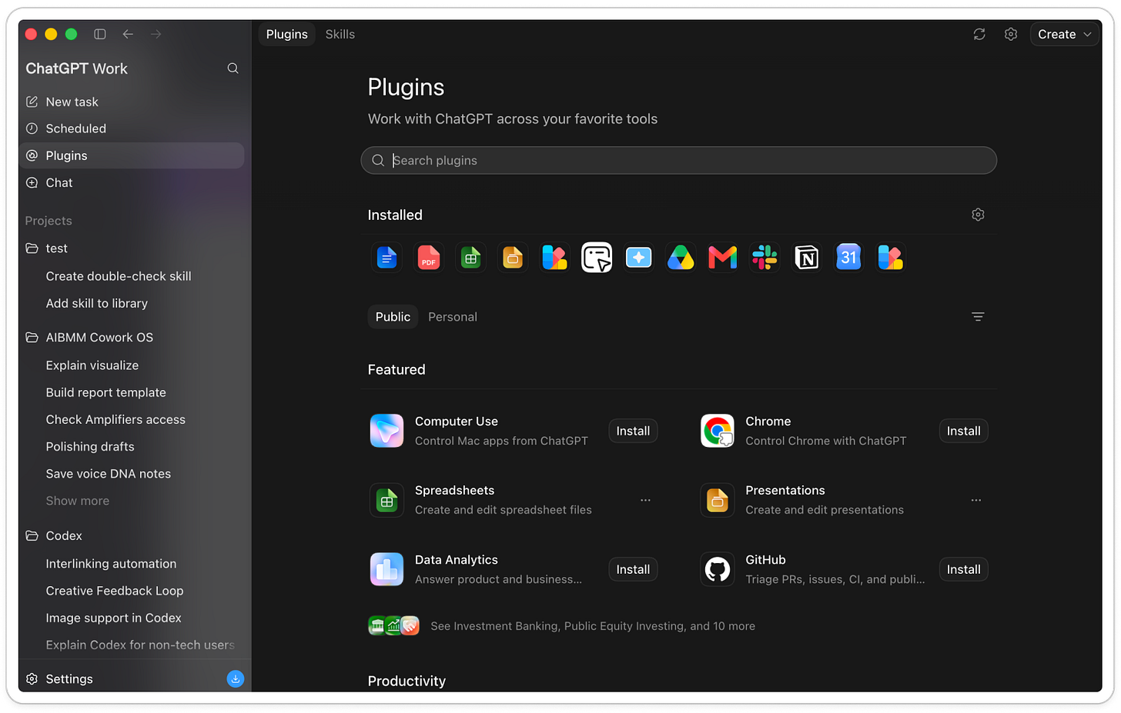Open the Build report template task
The height and width of the screenshot is (713, 1121).
[x=106, y=392]
